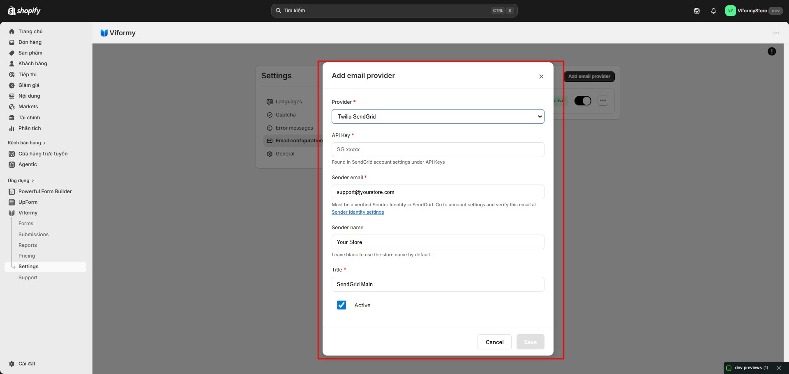789x374 pixels.
Task: Click the Phân tích chart icon
Action: [12, 128]
